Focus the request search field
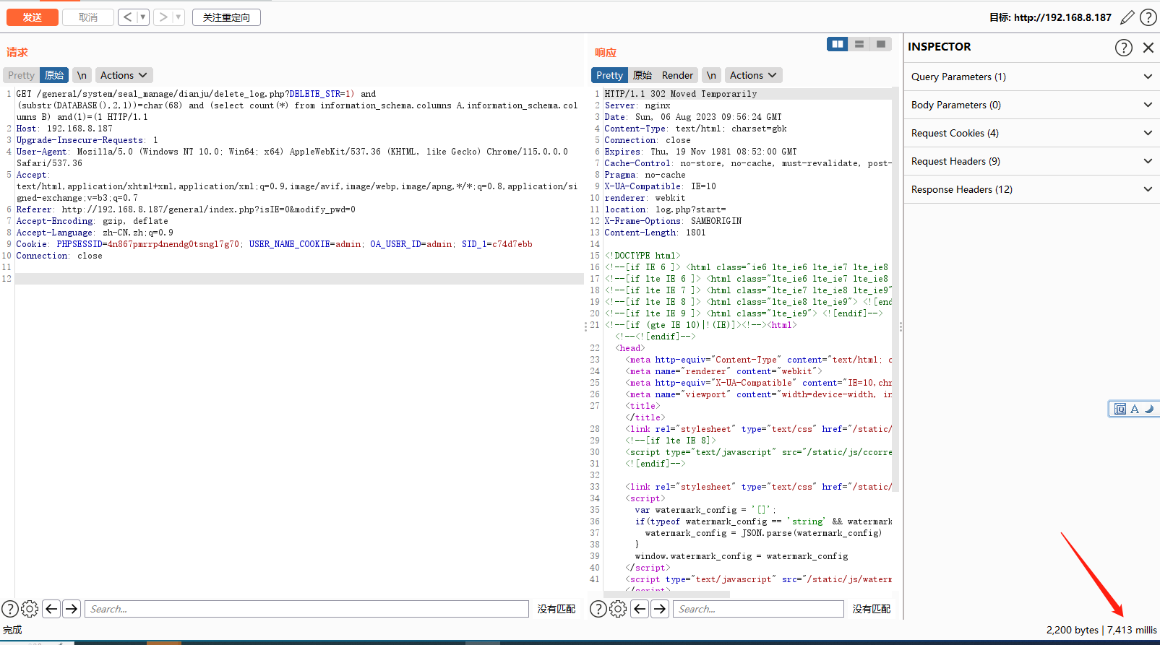This screenshot has width=1160, height=645. coord(306,609)
